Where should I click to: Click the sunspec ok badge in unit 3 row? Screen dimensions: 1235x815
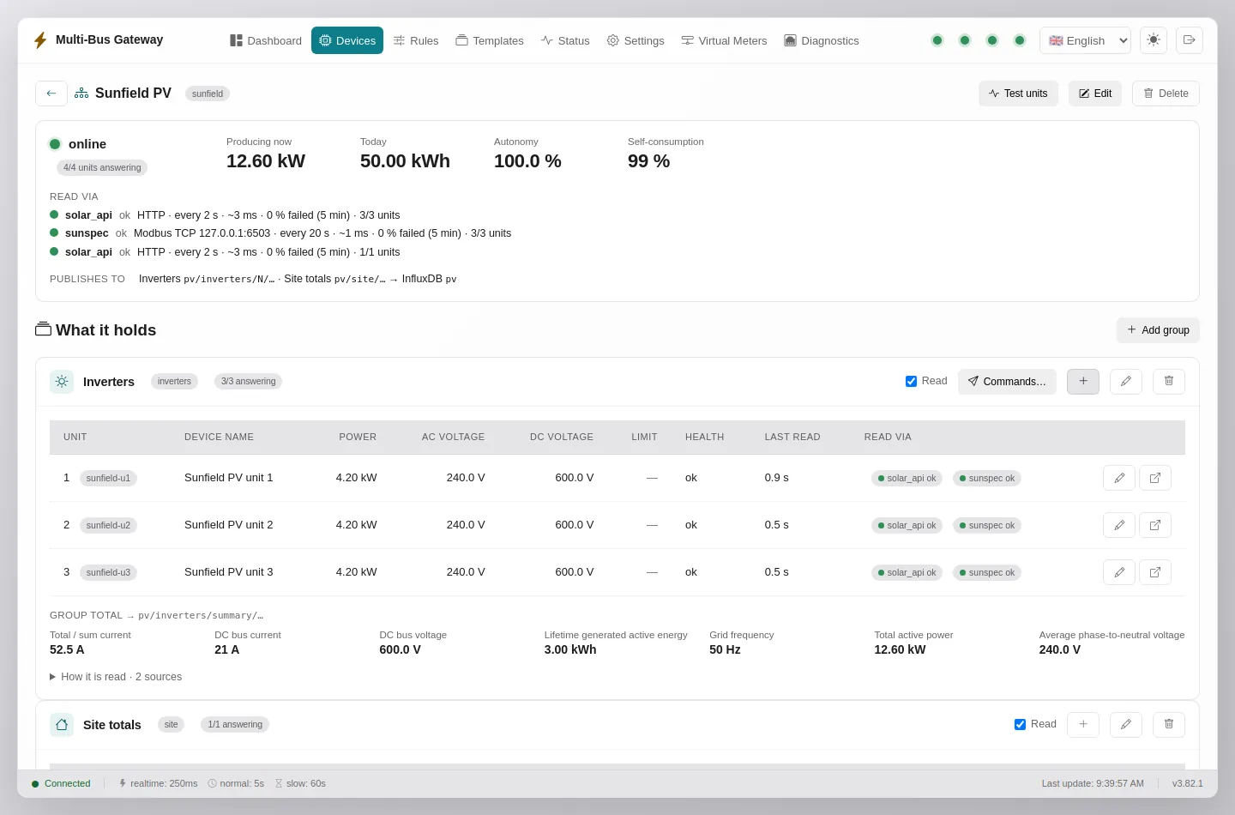(987, 572)
